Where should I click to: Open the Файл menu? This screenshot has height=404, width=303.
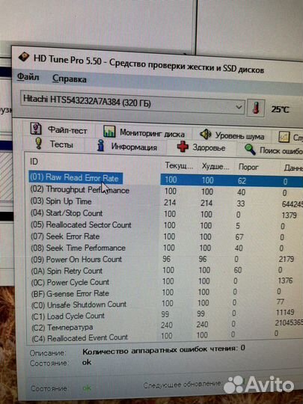point(28,77)
